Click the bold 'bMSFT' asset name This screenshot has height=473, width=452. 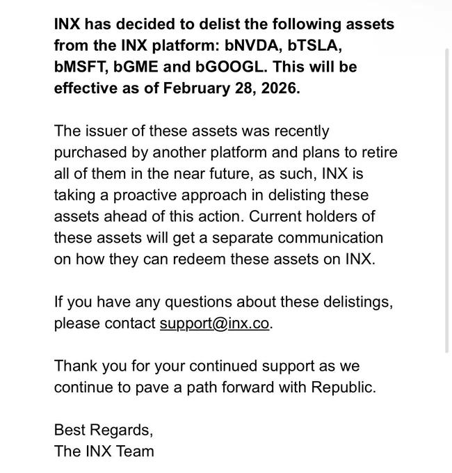[x=81, y=67]
